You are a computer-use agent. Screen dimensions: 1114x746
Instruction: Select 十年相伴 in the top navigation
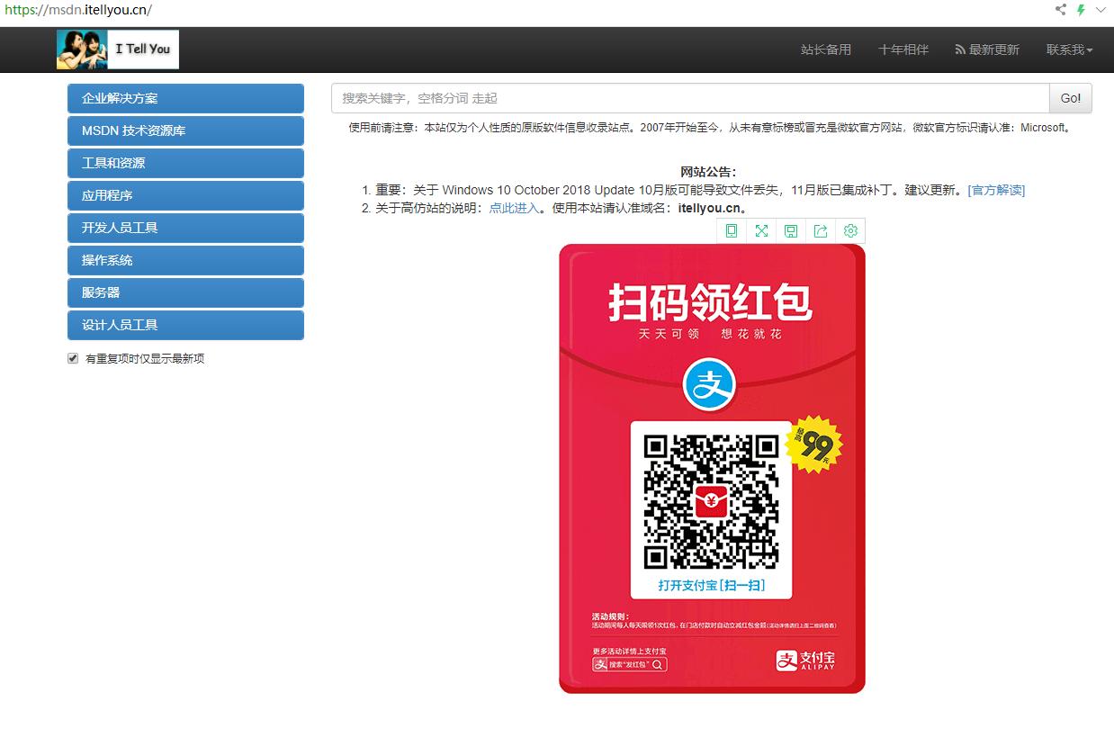coord(903,49)
